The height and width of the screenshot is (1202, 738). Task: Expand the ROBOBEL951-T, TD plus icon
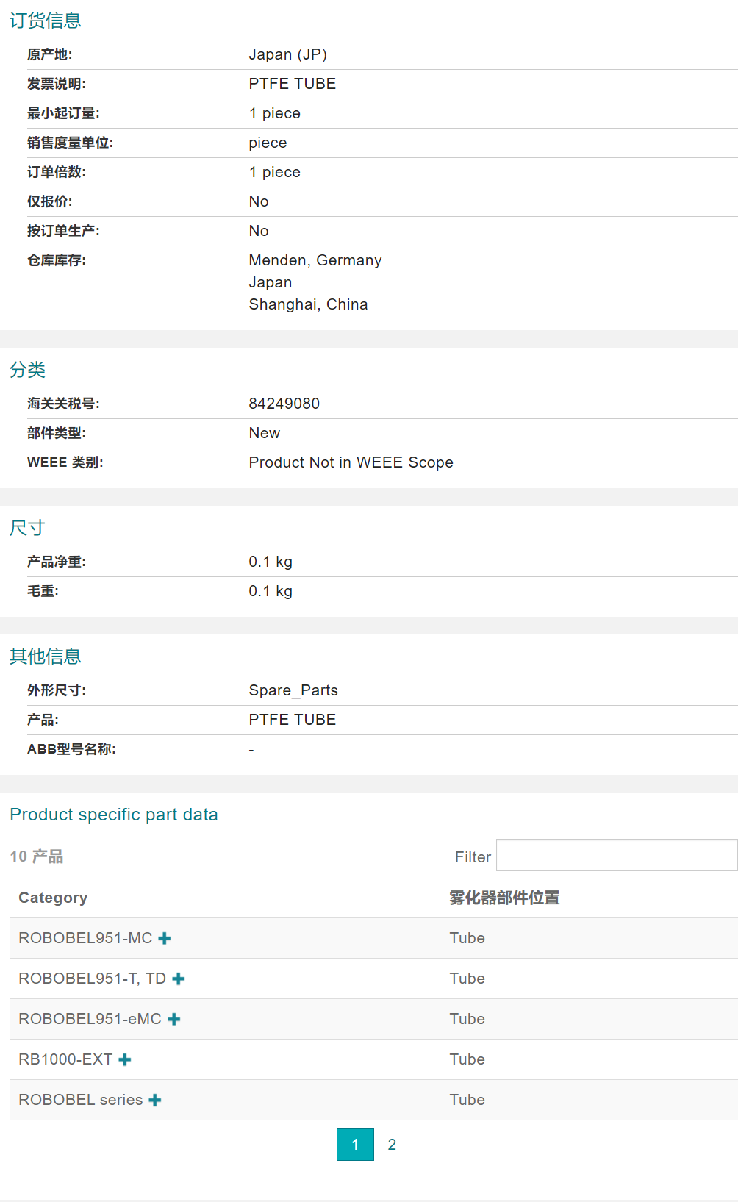[179, 979]
